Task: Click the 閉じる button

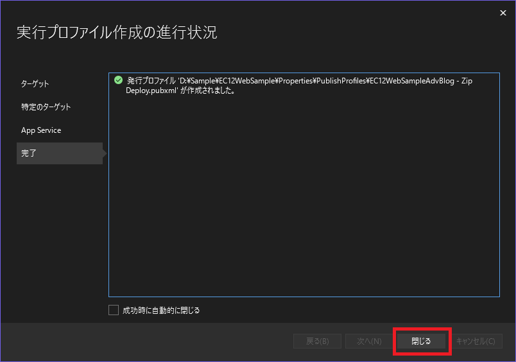Action: pos(421,341)
